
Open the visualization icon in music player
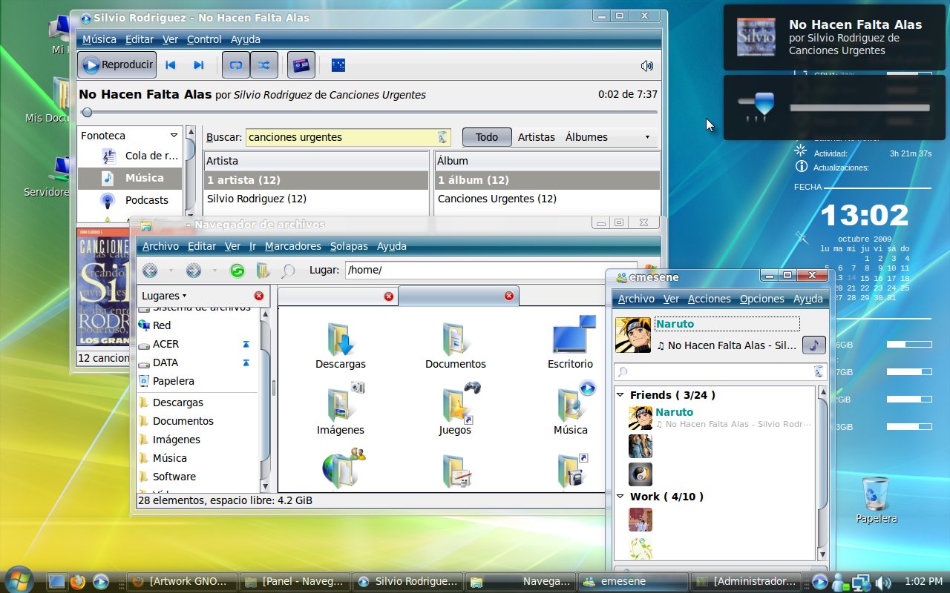pyautogui.click(x=338, y=65)
